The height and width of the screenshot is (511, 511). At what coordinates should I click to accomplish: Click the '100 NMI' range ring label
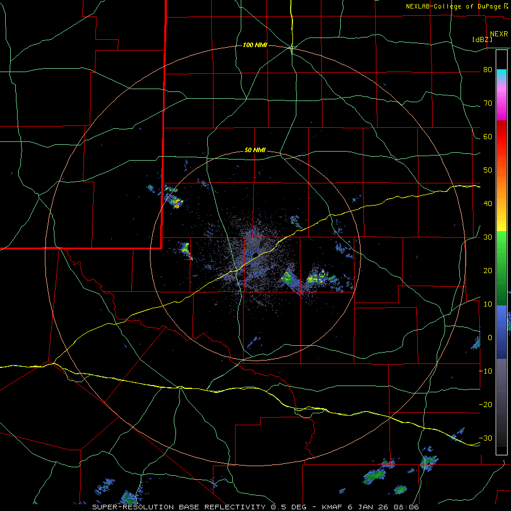coord(255,45)
